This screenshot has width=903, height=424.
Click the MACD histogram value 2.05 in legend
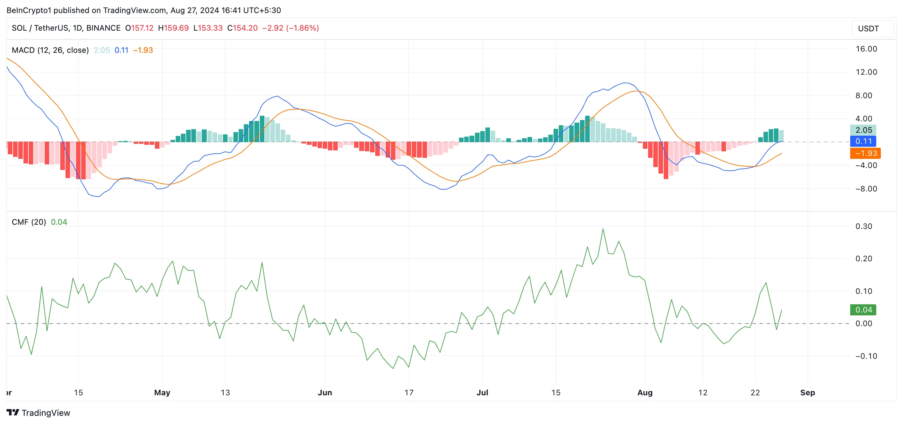tap(102, 50)
